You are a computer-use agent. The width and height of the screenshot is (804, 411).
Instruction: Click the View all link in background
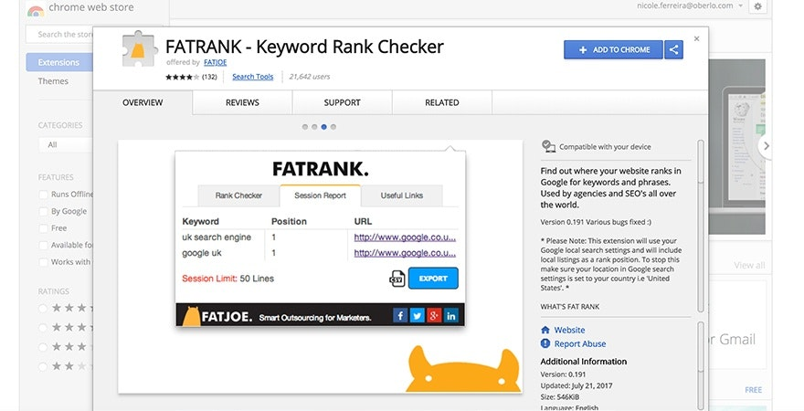(749, 265)
